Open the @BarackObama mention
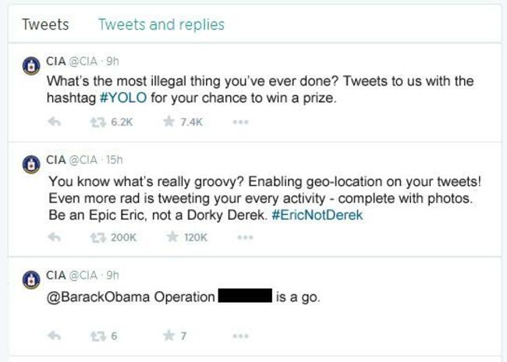 click(x=98, y=297)
